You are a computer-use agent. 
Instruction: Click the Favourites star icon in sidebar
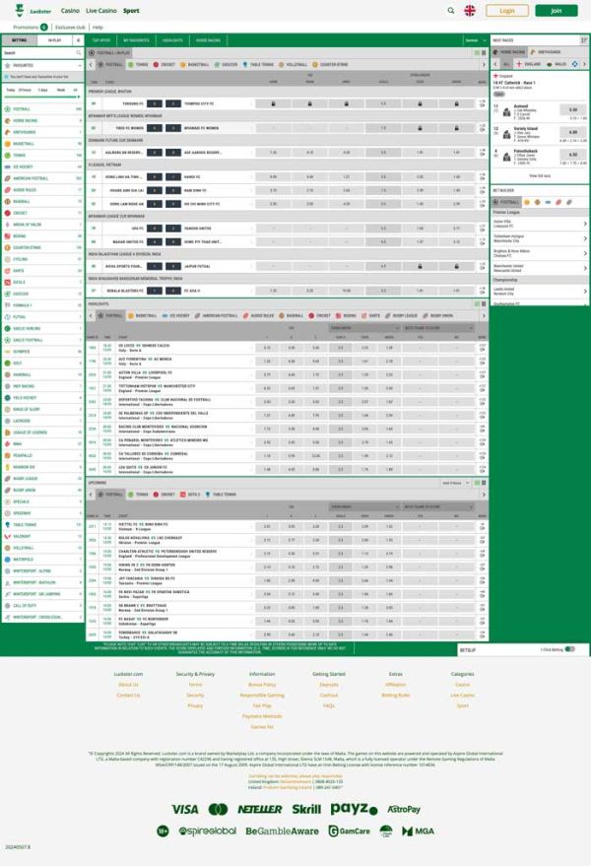[7, 65]
